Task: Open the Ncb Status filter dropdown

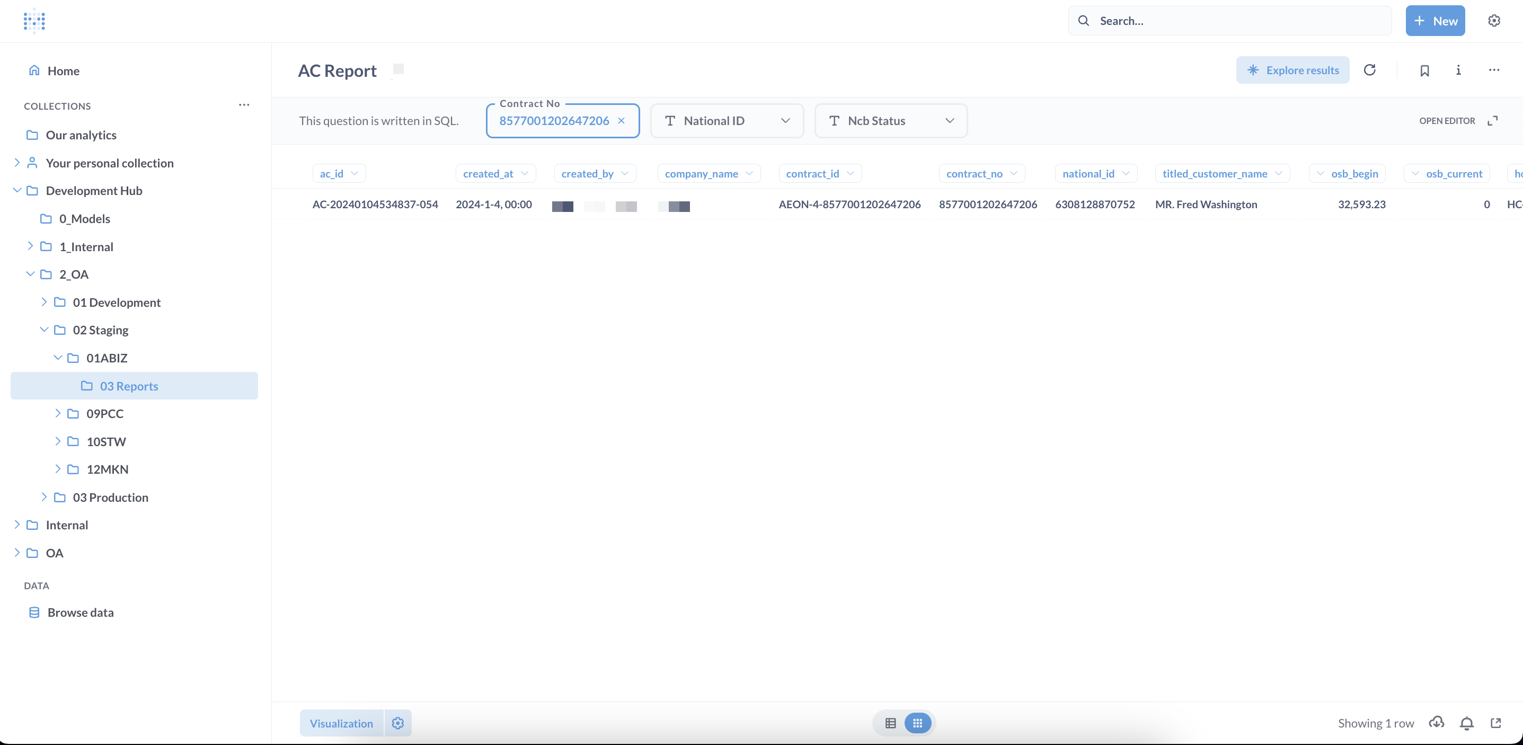Action: (890, 121)
